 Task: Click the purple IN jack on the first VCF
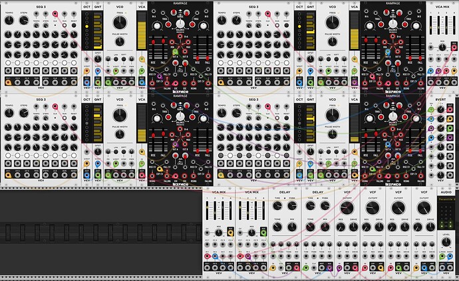tap(339, 267)
